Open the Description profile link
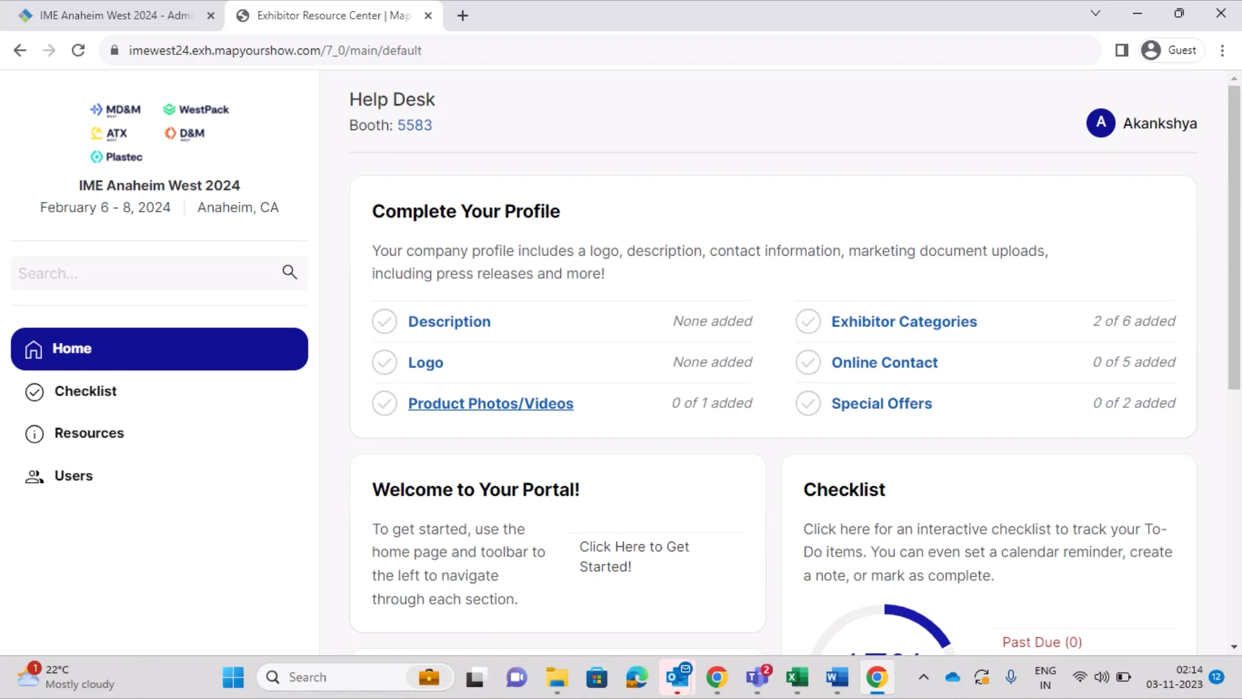Image resolution: width=1242 pixels, height=699 pixels. [x=449, y=322]
